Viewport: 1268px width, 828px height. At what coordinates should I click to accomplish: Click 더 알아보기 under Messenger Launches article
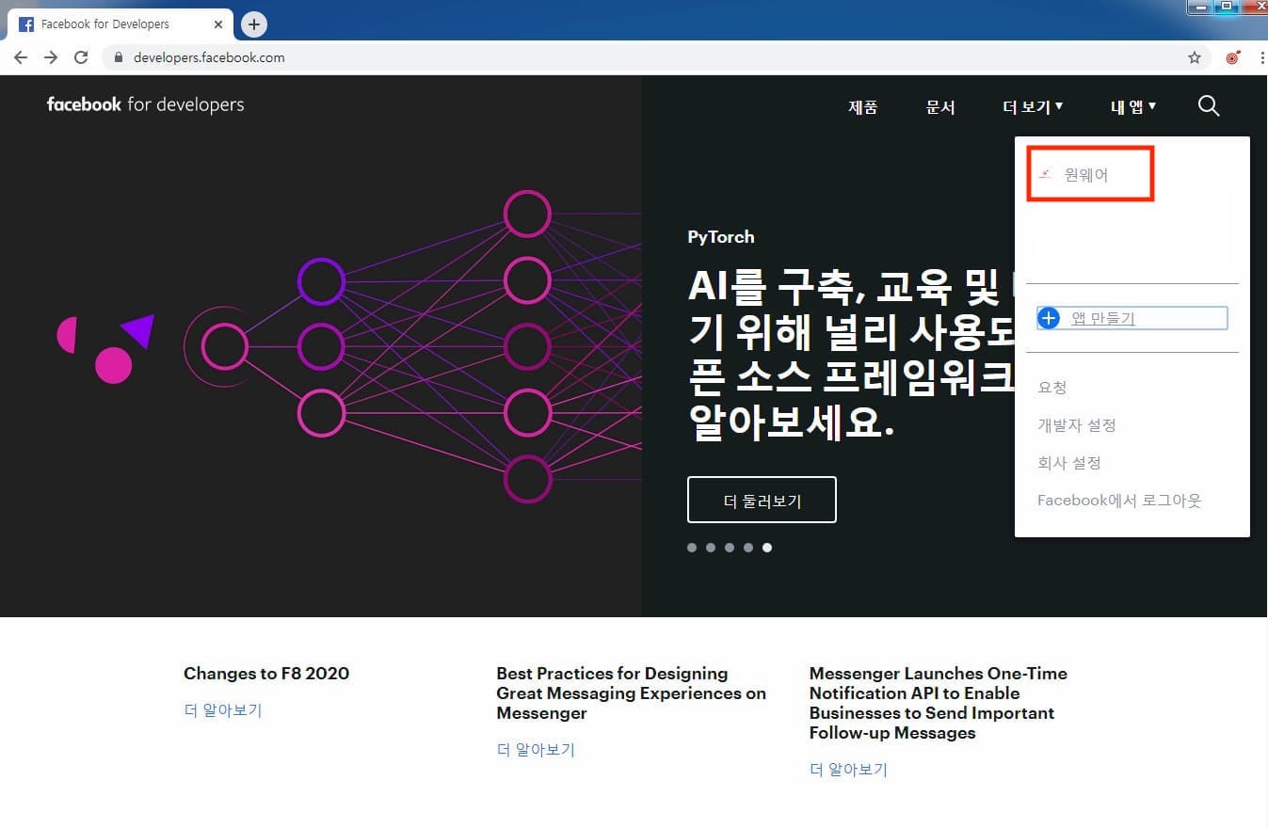click(x=848, y=770)
